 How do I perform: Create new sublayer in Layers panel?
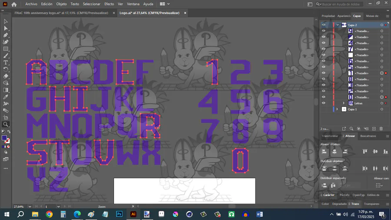(366, 129)
